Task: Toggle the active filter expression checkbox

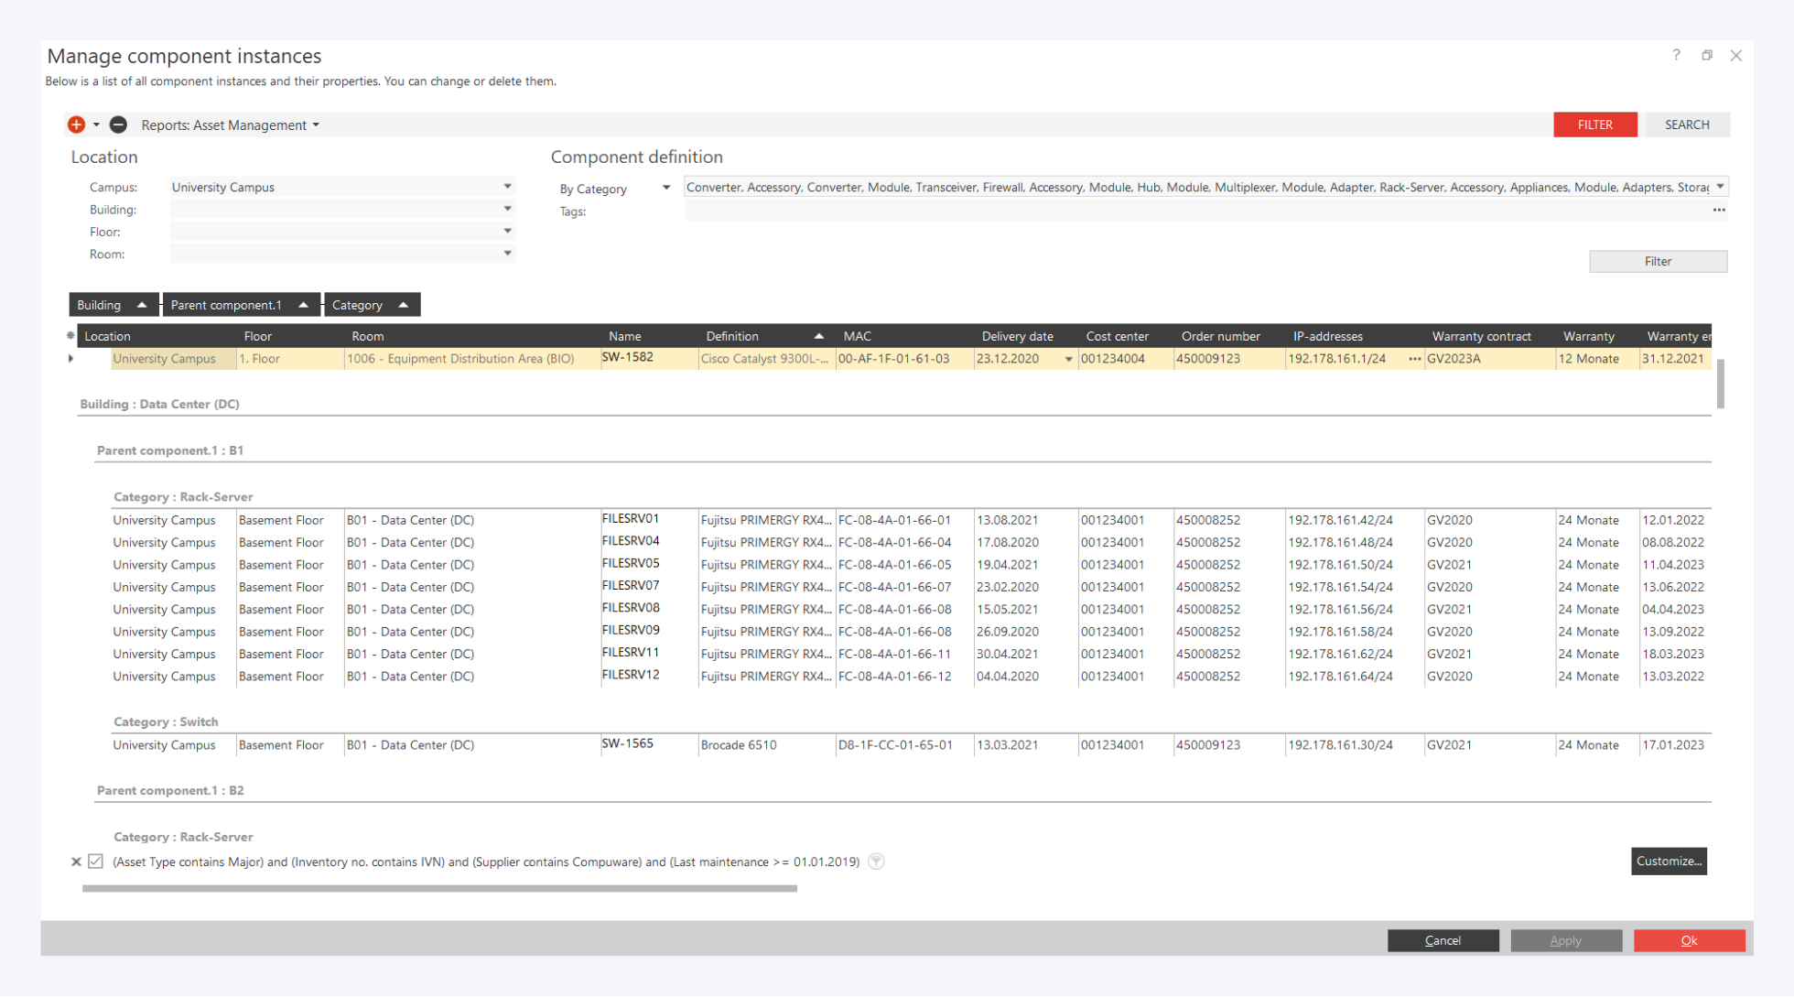Action: [x=95, y=862]
